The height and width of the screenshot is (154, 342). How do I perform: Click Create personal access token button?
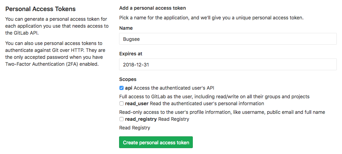click(x=156, y=142)
